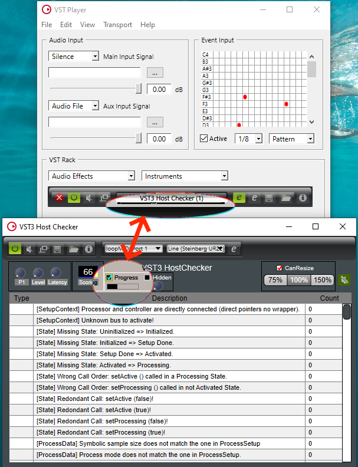Image resolution: width=358 pixels, height=467 pixels.
Task: Open the Edit menu
Action: [x=66, y=25]
